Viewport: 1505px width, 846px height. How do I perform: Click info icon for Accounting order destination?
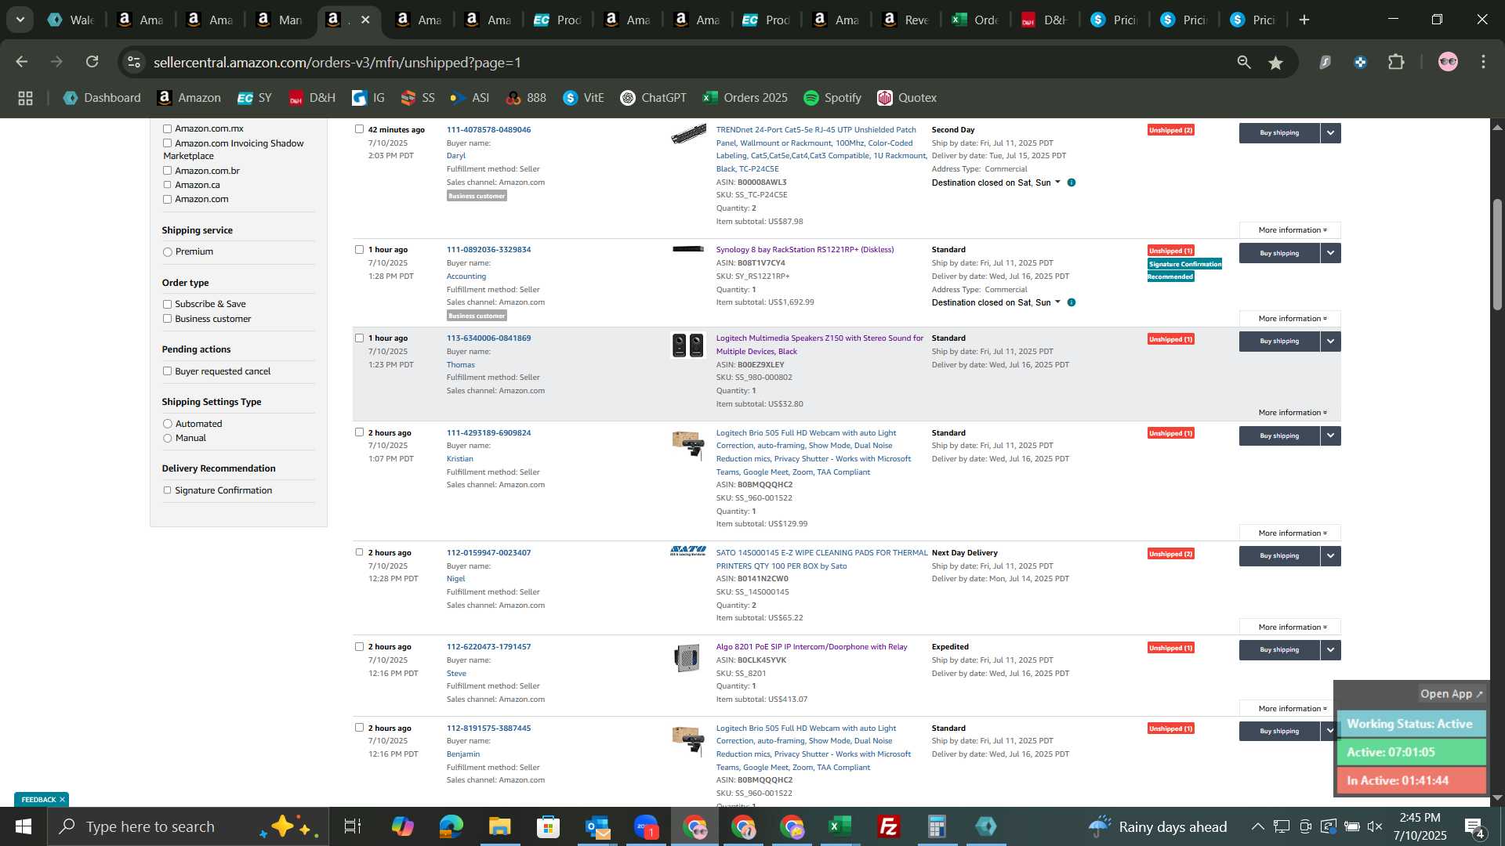(1072, 302)
